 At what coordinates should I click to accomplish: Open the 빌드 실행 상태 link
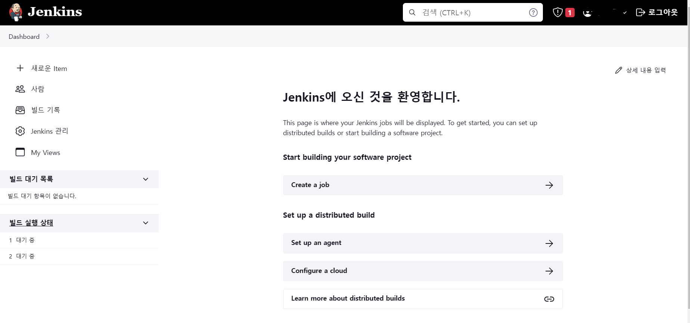click(x=31, y=223)
